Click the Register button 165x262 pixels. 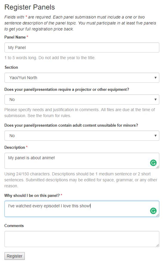[15, 256]
